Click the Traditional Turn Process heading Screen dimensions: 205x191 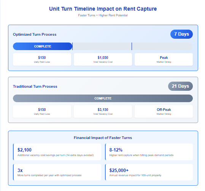35,87
